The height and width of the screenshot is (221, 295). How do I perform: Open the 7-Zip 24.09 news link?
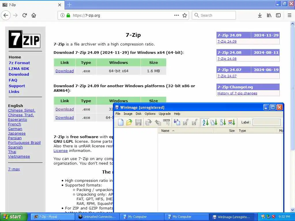227,41
